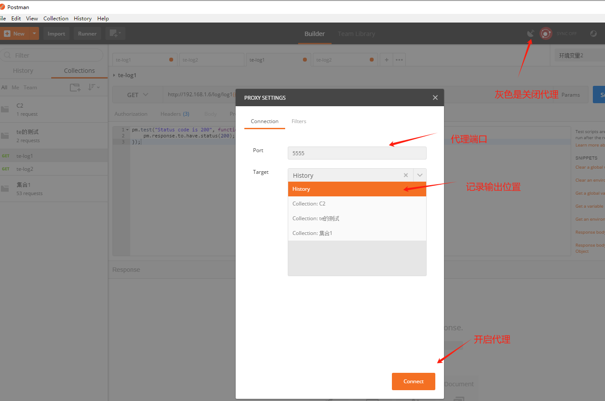Image resolution: width=605 pixels, height=401 pixels.
Task: Open the Edit menu
Action: [16, 18]
